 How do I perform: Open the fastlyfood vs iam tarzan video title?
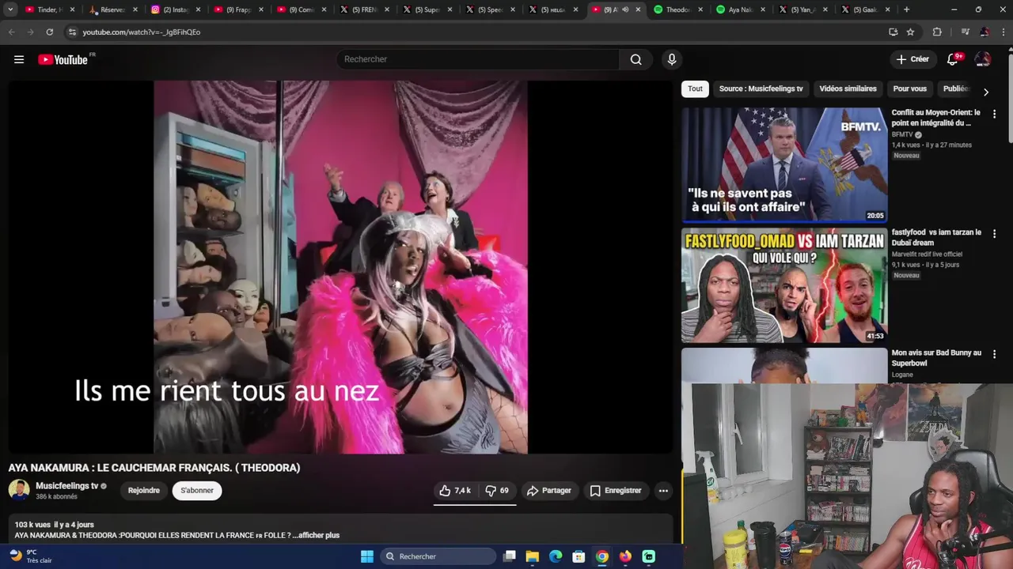click(x=936, y=238)
